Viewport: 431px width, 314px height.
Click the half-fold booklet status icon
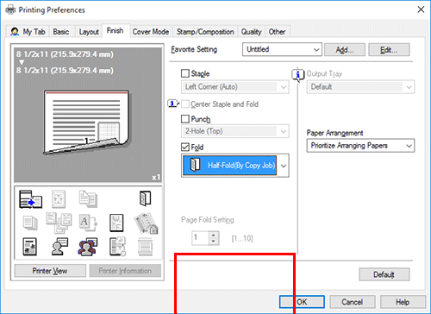coord(145,198)
